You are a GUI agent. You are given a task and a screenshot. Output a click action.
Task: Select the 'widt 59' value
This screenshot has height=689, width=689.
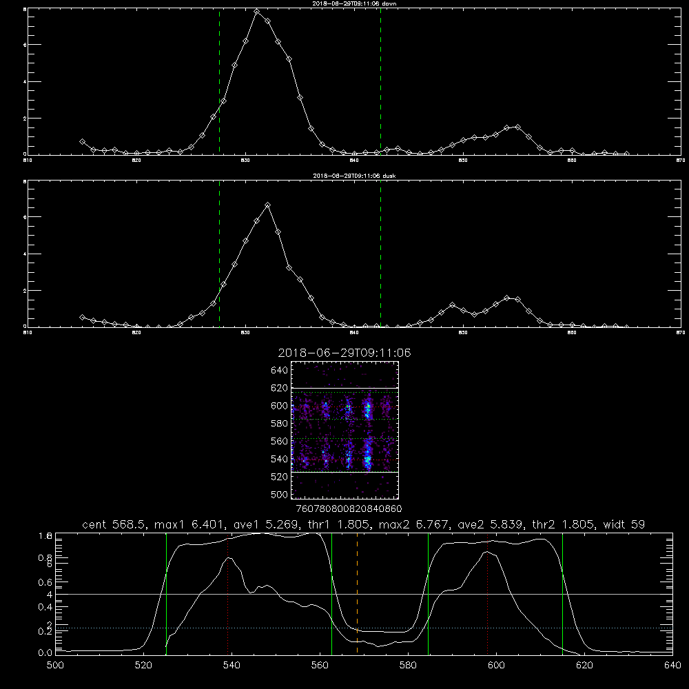coord(624,524)
